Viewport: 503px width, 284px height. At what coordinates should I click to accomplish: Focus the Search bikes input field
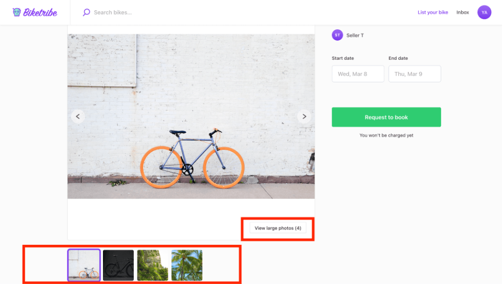tap(154, 12)
